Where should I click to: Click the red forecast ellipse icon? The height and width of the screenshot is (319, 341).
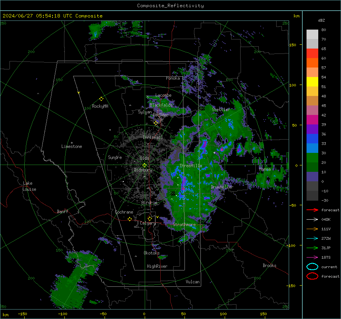[x=312, y=276]
